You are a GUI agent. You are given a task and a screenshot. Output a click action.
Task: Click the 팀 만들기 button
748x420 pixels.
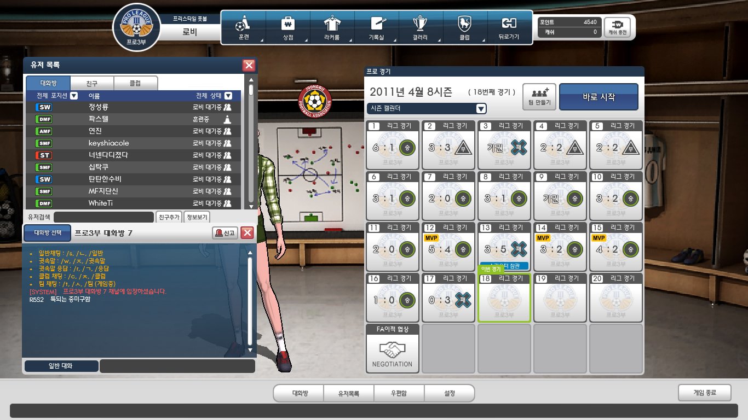(x=539, y=97)
